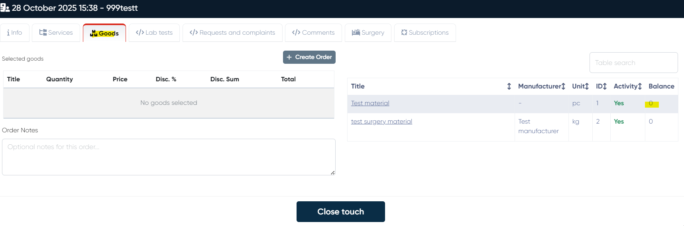The image size is (684, 226).
Task: Click the Lab tests code icon
Action: (x=140, y=32)
